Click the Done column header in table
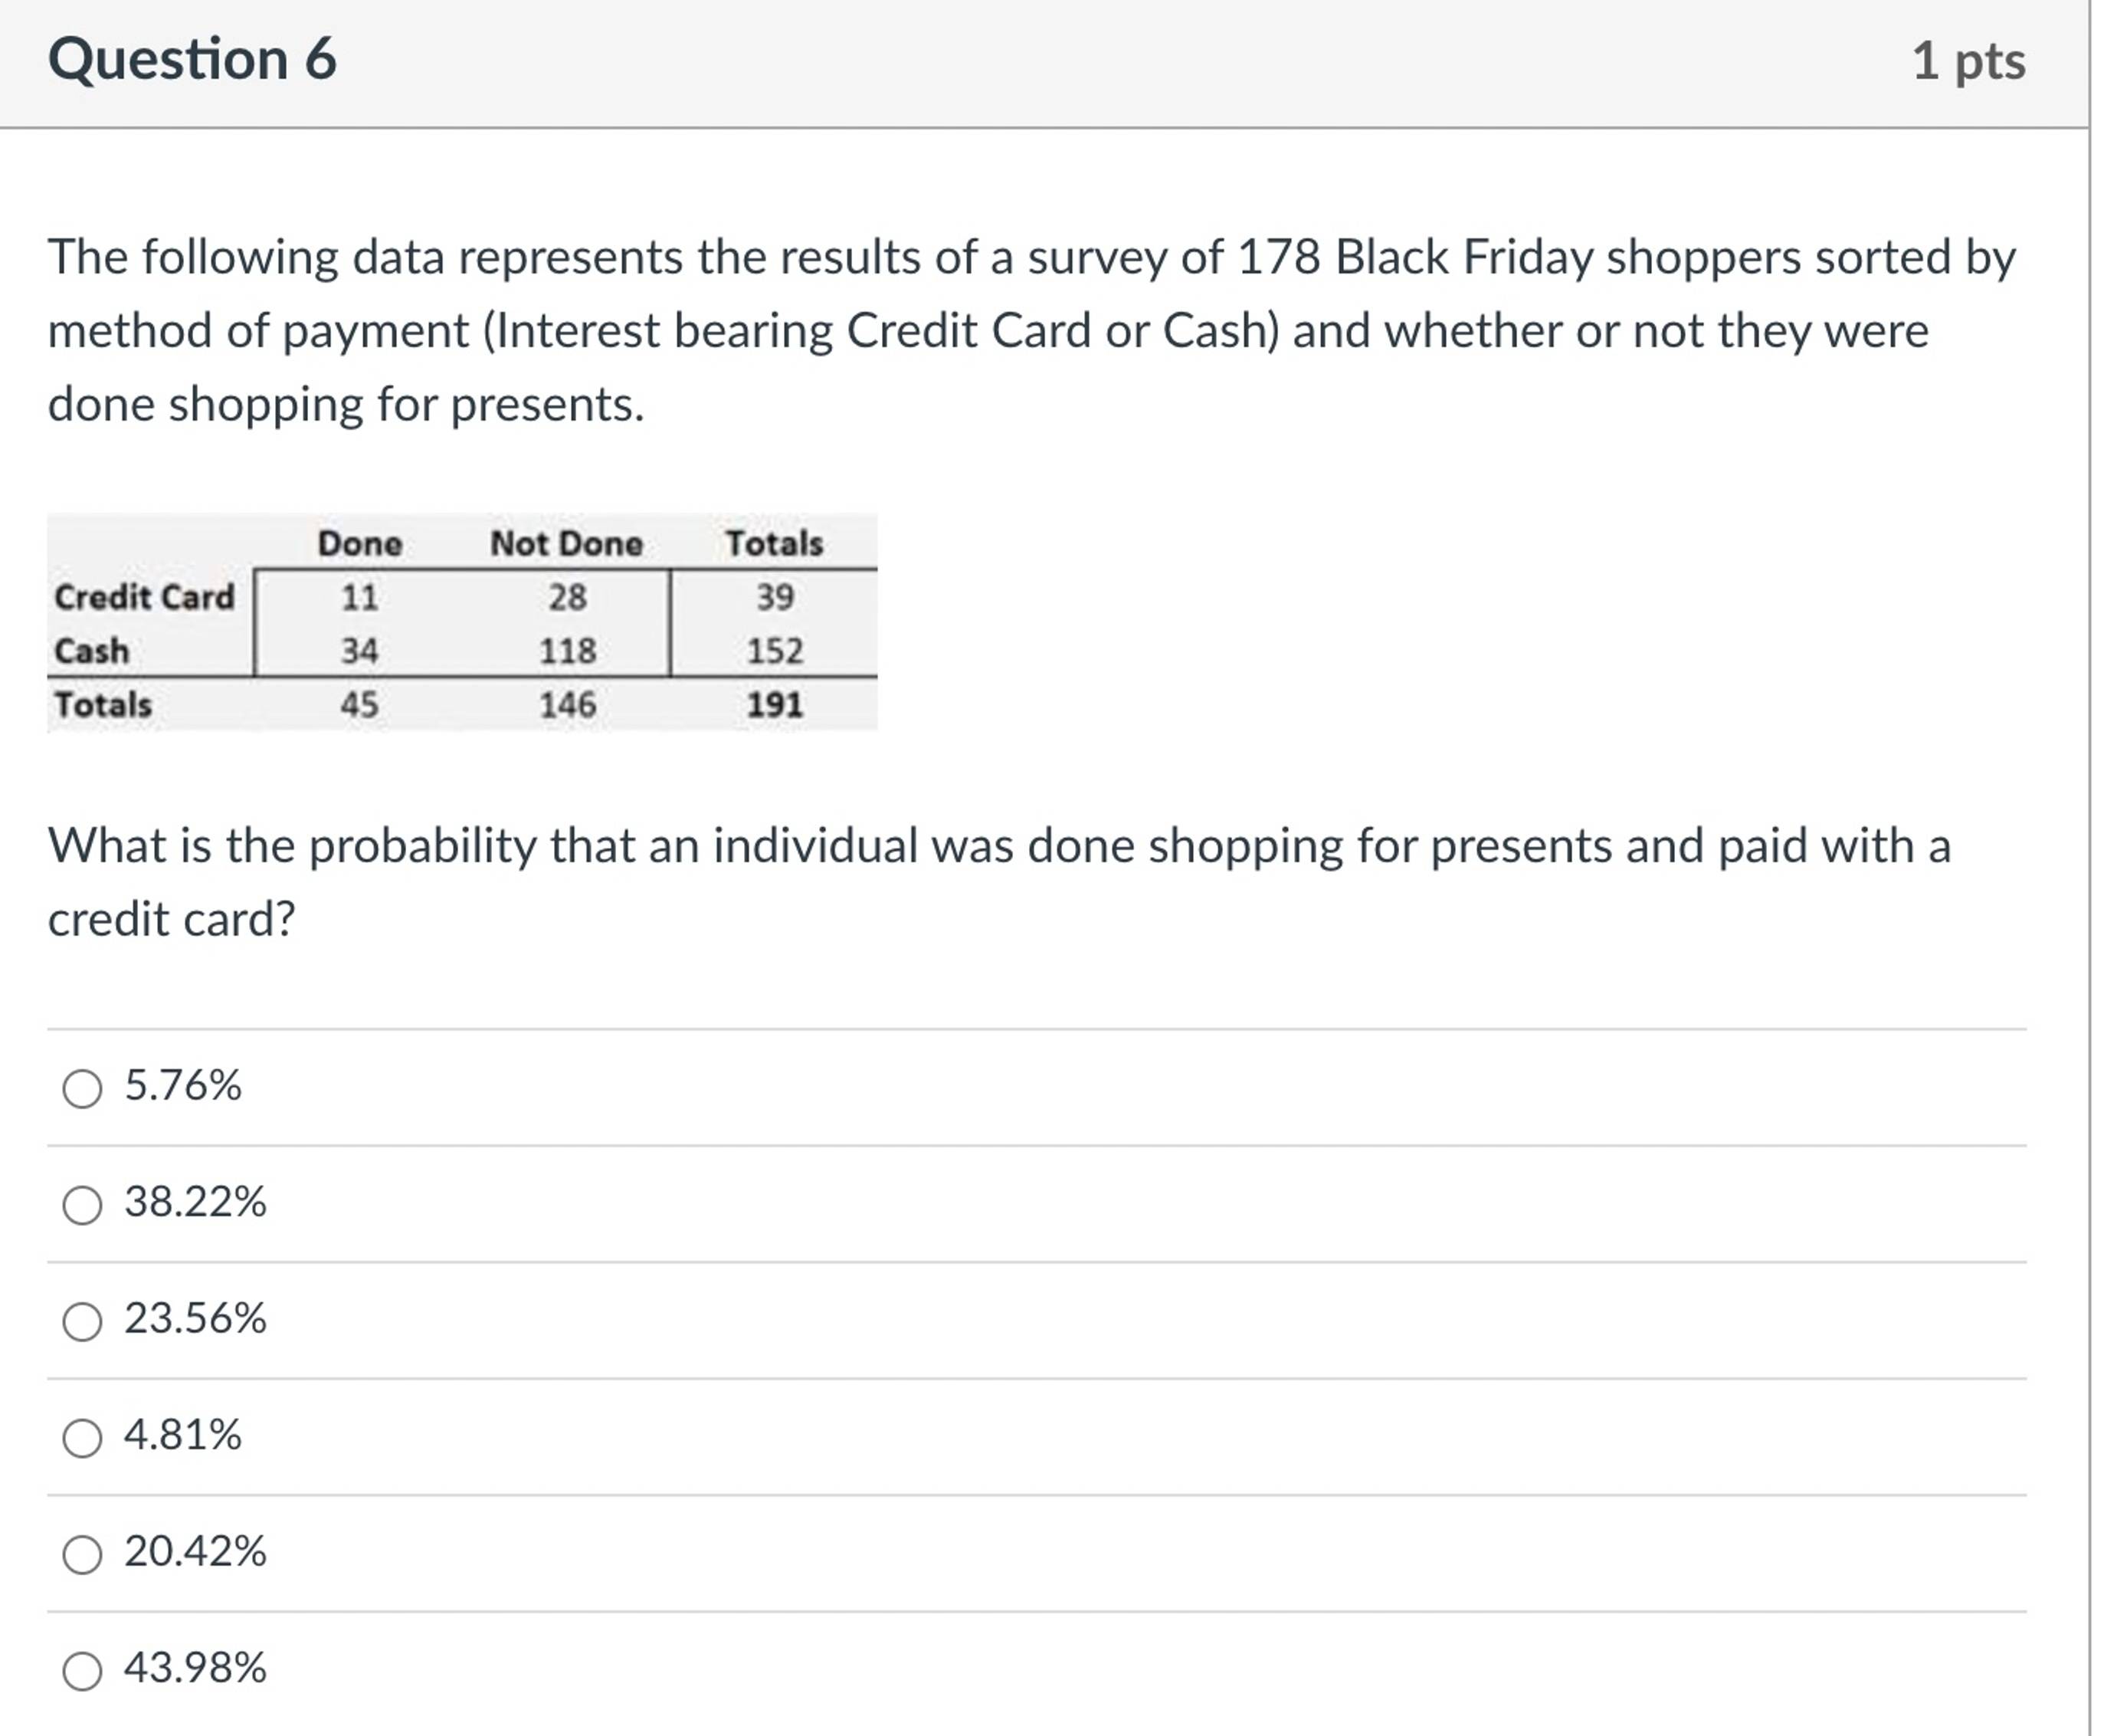 (360, 544)
